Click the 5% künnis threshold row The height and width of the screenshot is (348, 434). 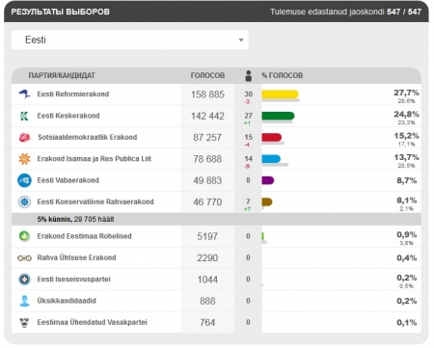[x=216, y=219]
